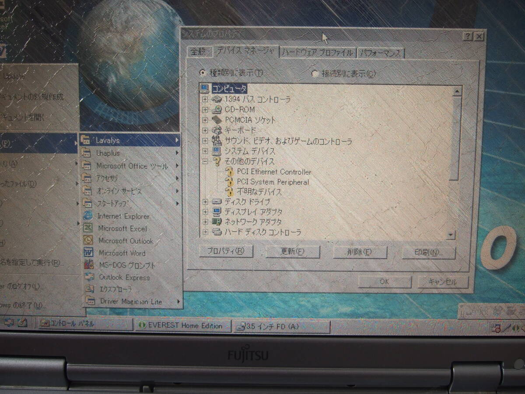Click the Outlook Express icon in Programs menu

tap(90, 277)
